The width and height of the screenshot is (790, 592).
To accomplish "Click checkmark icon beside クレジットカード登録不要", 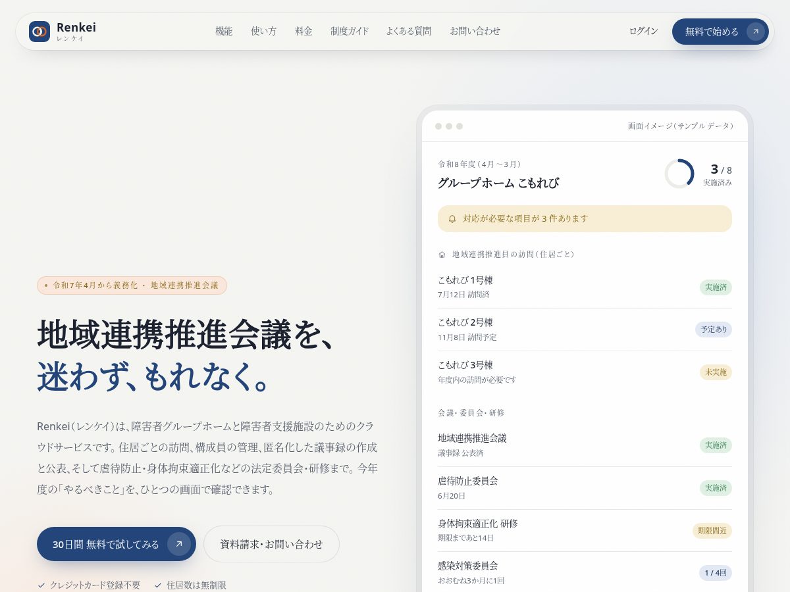I will point(41,585).
